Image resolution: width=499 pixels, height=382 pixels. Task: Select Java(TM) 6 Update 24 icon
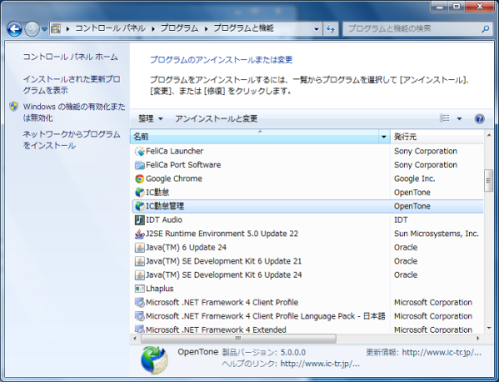pyautogui.click(x=140, y=247)
